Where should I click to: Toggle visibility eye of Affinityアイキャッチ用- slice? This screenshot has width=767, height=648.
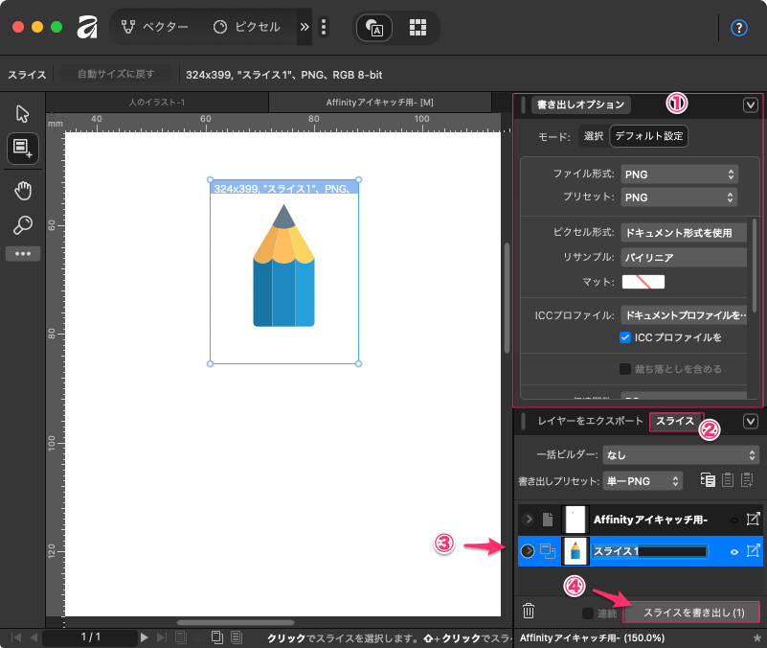pyautogui.click(x=733, y=520)
